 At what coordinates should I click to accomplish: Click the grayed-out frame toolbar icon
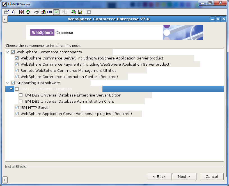click(89, 12)
